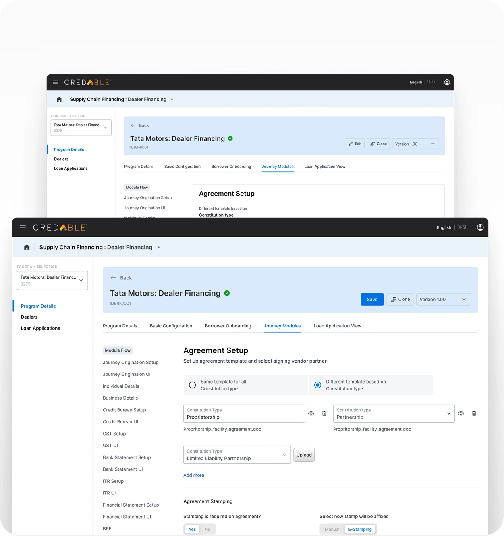Open Loan Application View tab, front window
Viewport: 504px width, 536px height.
pyautogui.click(x=338, y=326)
